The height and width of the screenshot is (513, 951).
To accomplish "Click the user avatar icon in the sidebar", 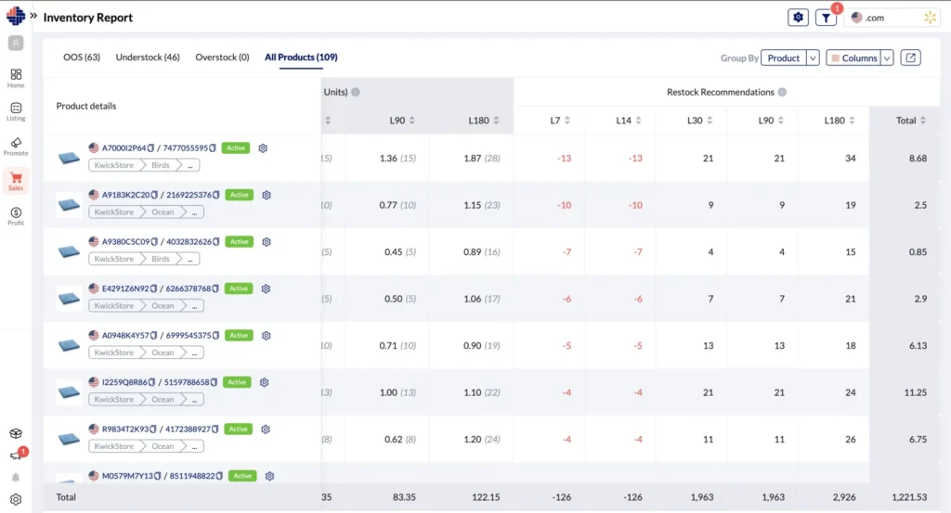I will [16, 43].
